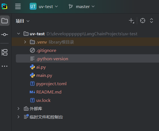
Task: Open the Commit tool window icon
Action: (x=4, y=34)
